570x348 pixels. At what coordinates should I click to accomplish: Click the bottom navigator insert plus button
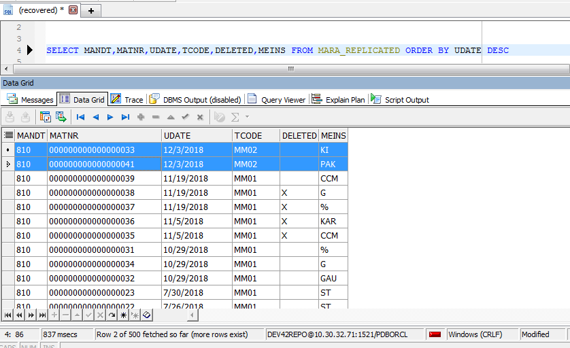click(54, 315)
